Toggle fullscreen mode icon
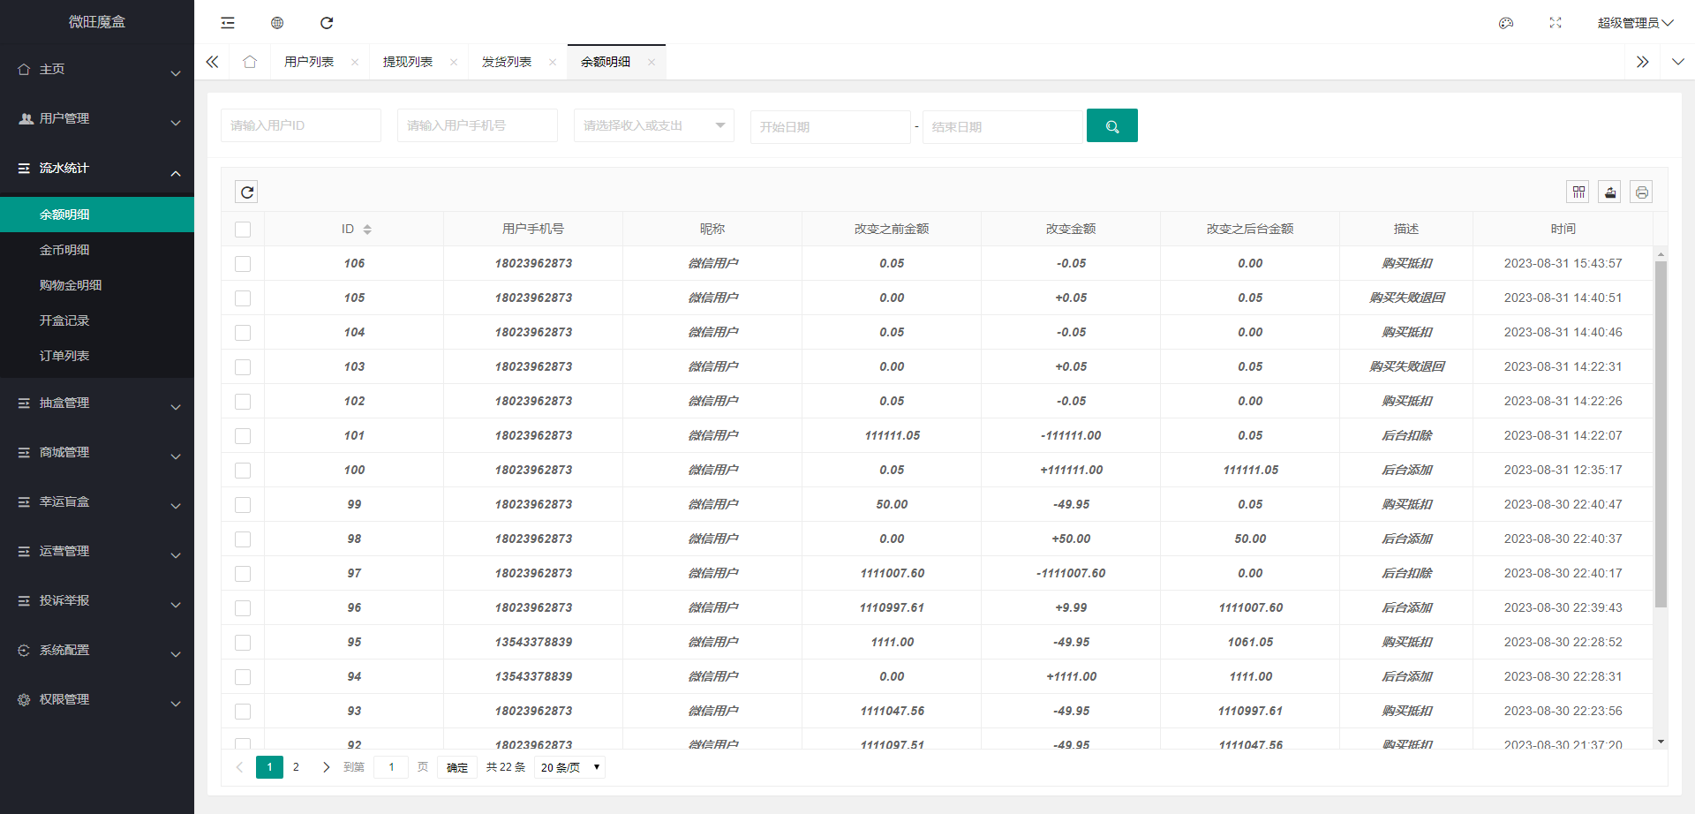This screenshot has width=1695, height=814. point(1556,23)
